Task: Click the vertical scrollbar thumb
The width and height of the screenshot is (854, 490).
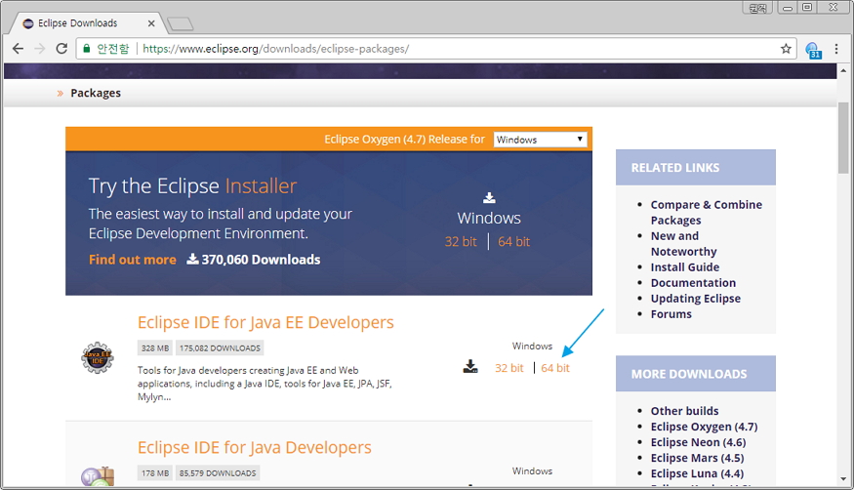Action: point(843,138)
